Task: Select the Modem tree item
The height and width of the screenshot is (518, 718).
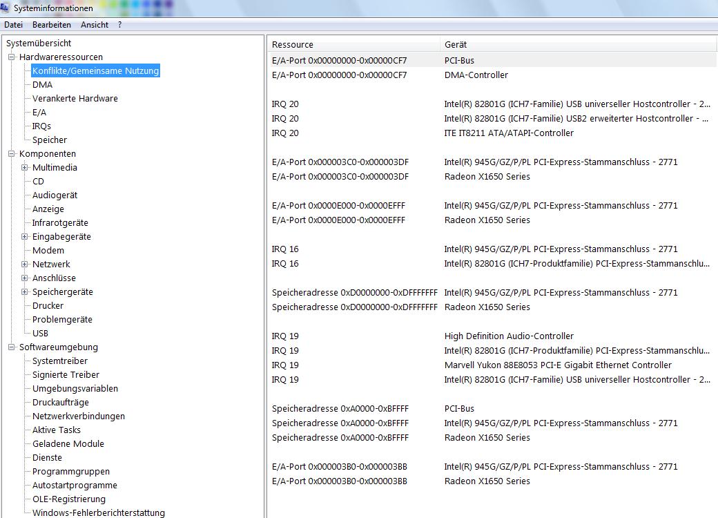Action: [x=48, y=250]
